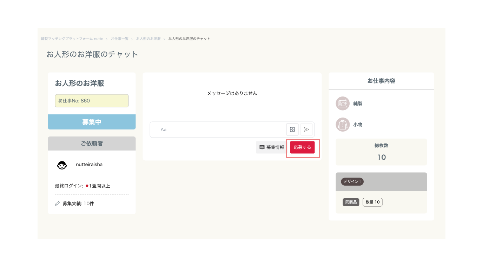This screenshot has width=483, height=267.
Task: Click the book icon in 募集情報 button
Action: 262,147
